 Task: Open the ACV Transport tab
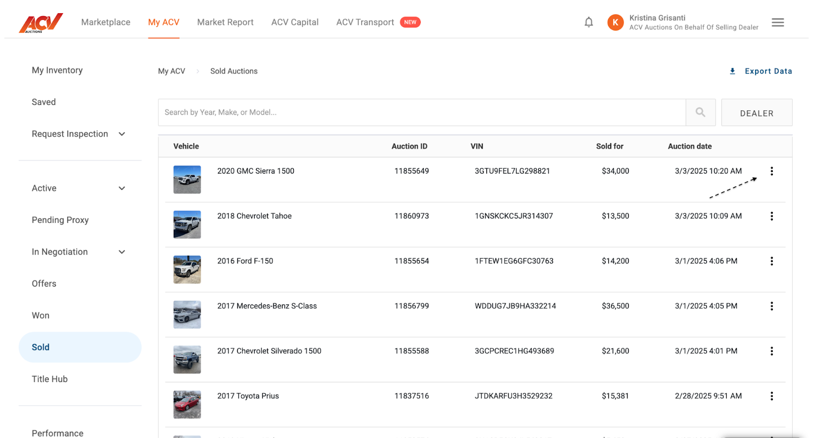coord(365,22)
